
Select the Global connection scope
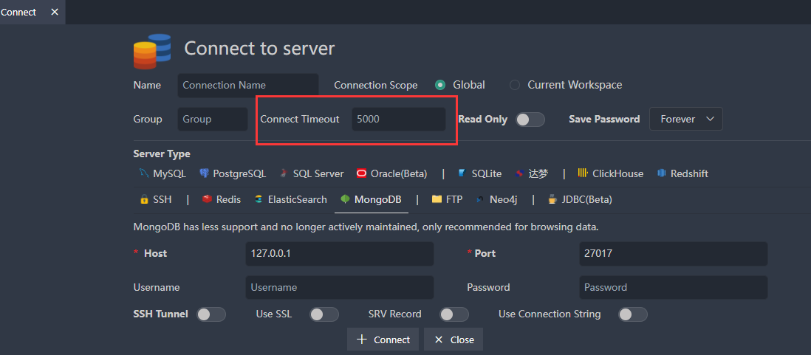pos(440,85)
